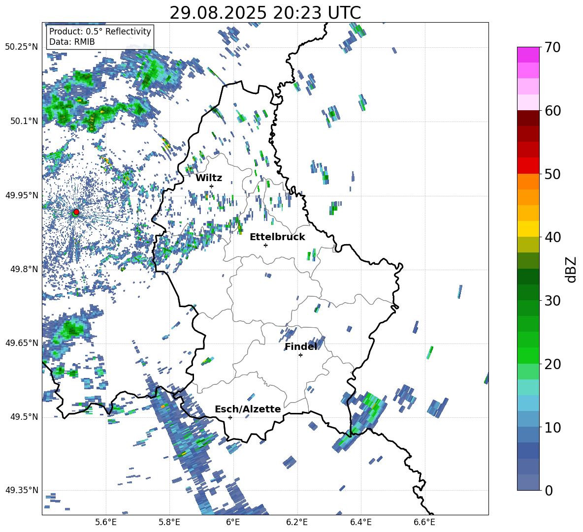
Task: Click the colorbar tick label 20
Action: [552, 364]
